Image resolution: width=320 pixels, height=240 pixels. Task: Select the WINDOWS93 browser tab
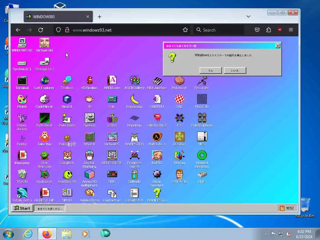click(x=58, y=17)
